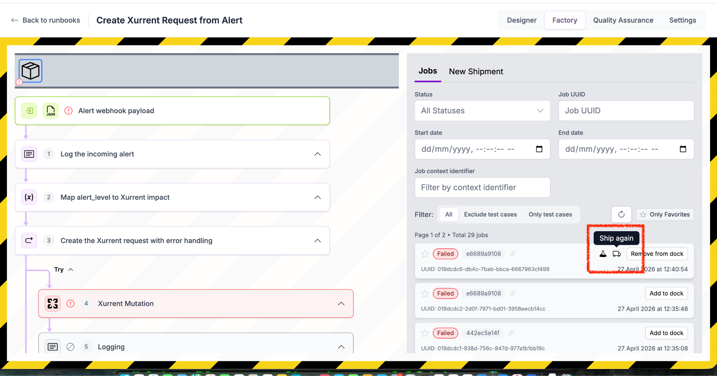The width and height of the screenshot is (717, 376).
Task: Click UUID 019dcdc2-2d0f-7971-bd01-3958eecb14cc text
Action: point(483,309)
